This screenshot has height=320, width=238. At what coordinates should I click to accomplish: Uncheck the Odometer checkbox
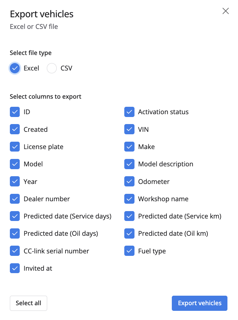[129, 181]
